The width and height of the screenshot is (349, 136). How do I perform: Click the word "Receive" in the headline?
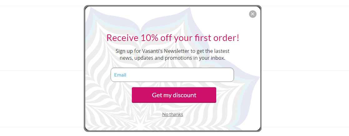tap(122, 38)
